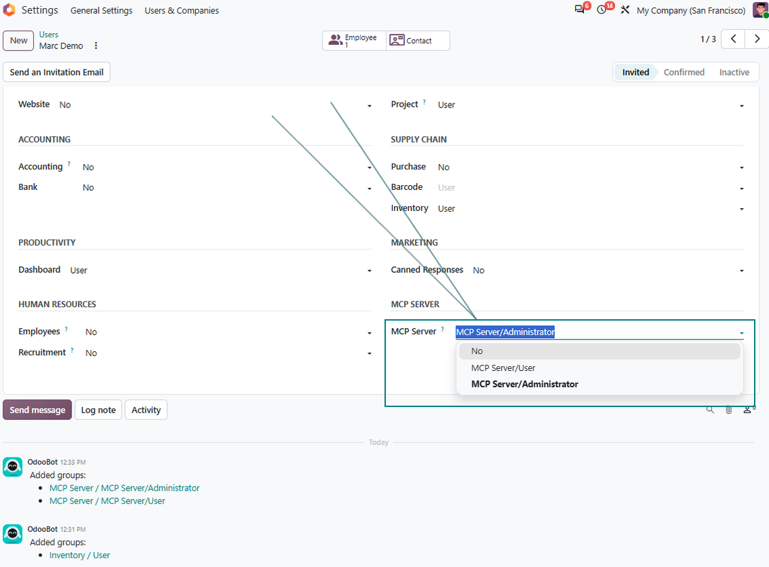Open the user avatar menu
The height and width of the screenshot is (567, 769).
[x=760, y=10]
